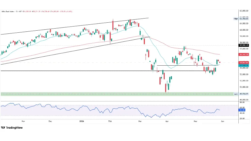Click the Dec label on time axis
251x141 pixels.
(x=50, y=121)
